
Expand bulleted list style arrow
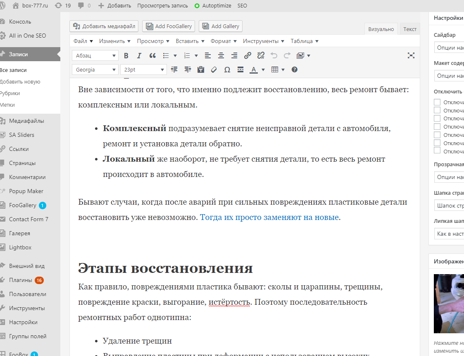pyautogui.click(x=175, y=55)
